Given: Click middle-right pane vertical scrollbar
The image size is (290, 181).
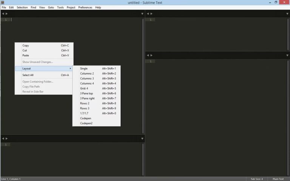Looking at the screenshot, I should point(288,118).
